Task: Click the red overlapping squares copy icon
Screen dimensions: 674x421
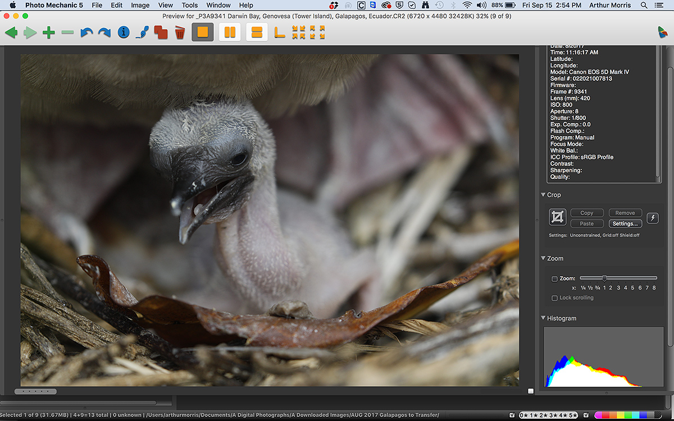Action: (161, 33)
